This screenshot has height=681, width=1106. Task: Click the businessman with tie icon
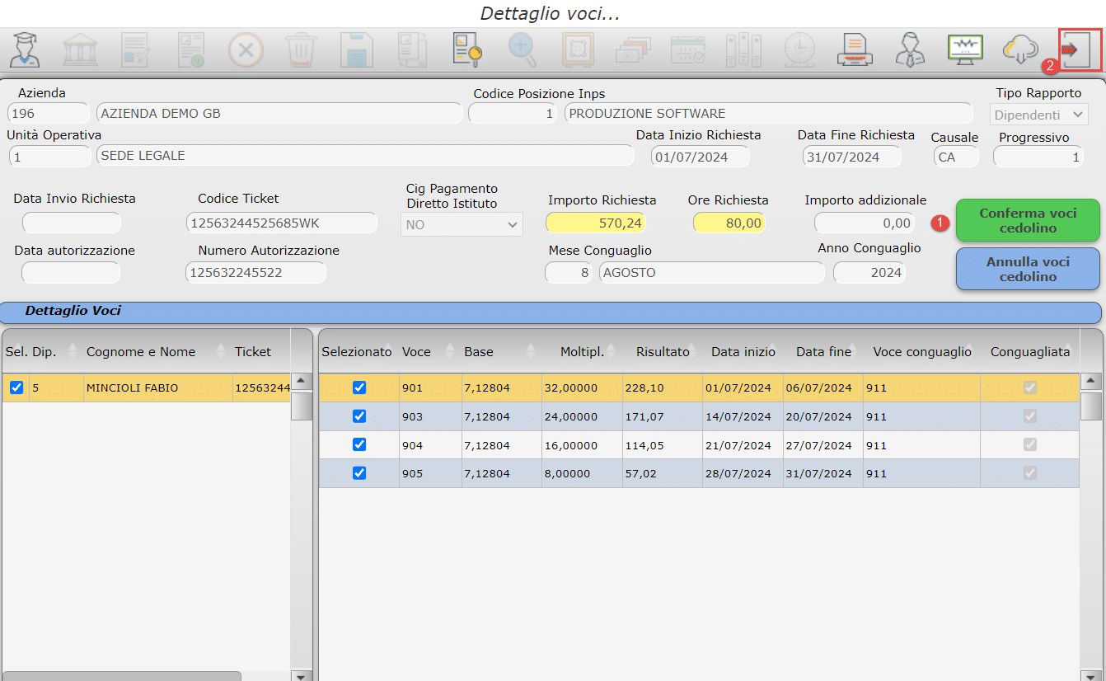point(909,50)
